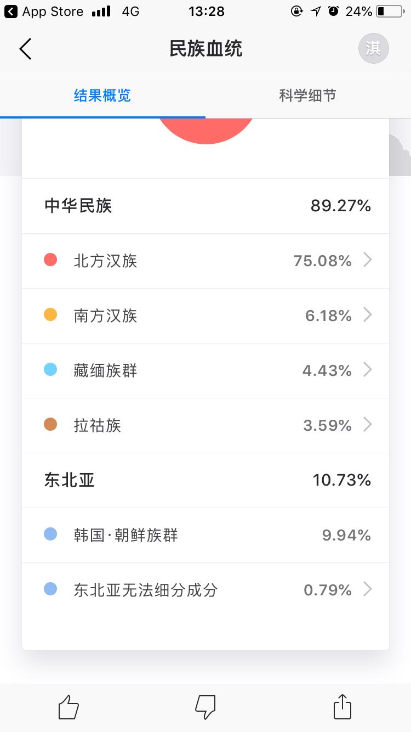Tap the back arrow icon
The height and width of the screenshot is (732, 411).
click(25, 49)
